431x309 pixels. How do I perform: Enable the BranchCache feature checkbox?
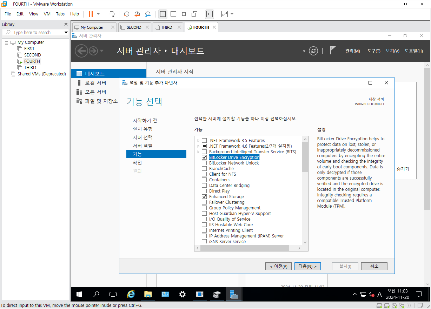pyautogui.click(x=204, y=169)
